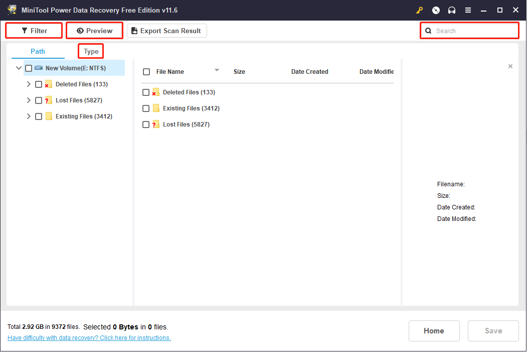Click Export Scan Result button
This screenshot has width=527, height=352.
click(x=166, y=31)
